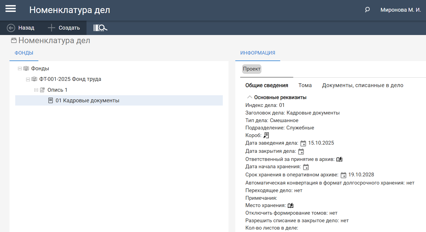Click the Создать button
The height and width of the screenshot is (232, 426).
point(64,28)
